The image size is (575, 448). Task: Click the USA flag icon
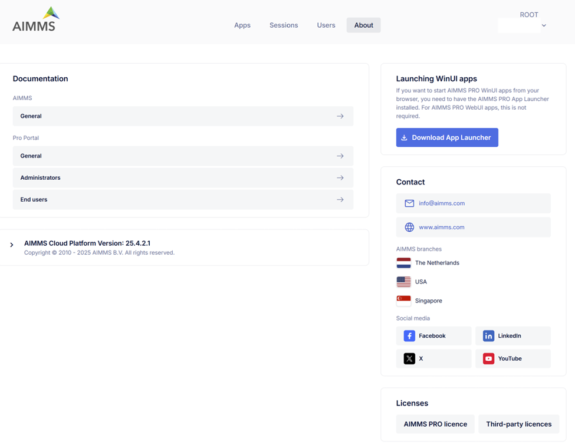coord(403,282)
